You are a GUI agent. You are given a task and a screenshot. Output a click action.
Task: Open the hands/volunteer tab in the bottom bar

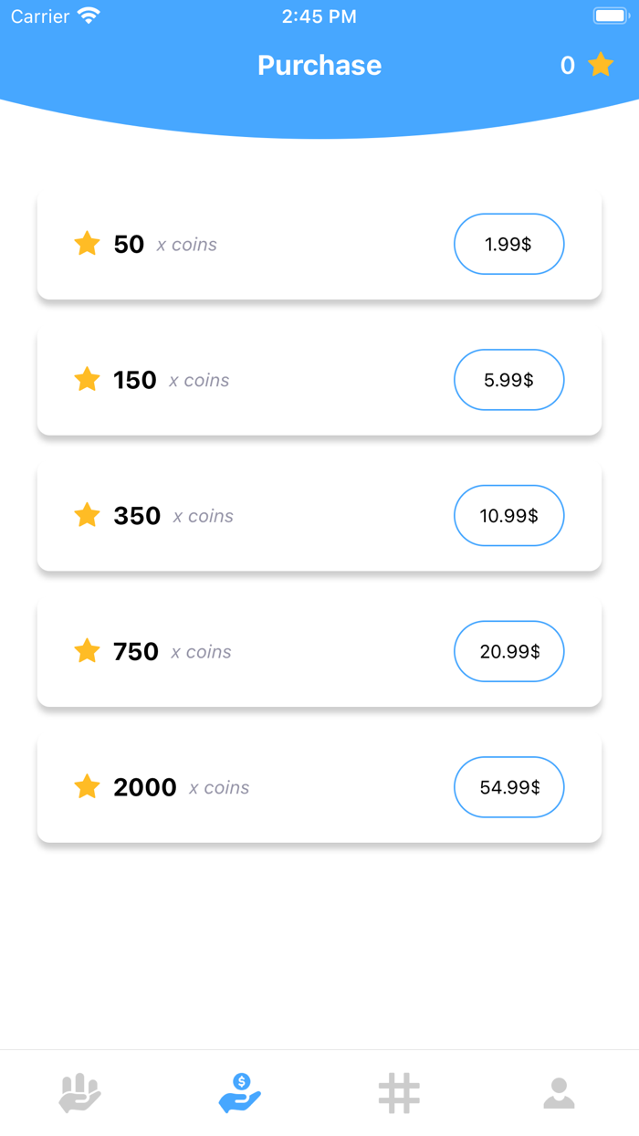(x=80, y=1092)
